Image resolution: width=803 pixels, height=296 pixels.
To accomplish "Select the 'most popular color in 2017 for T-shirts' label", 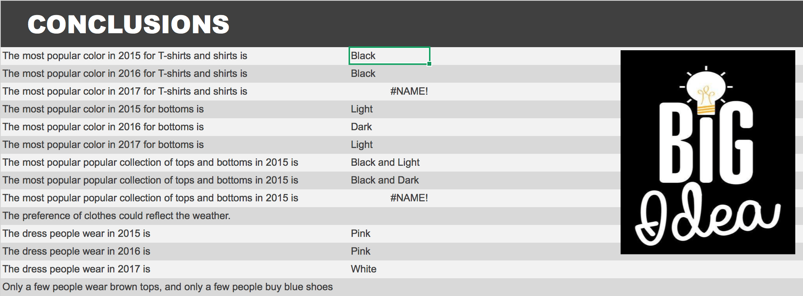I will pyautogui.click(x=124, y=91).
